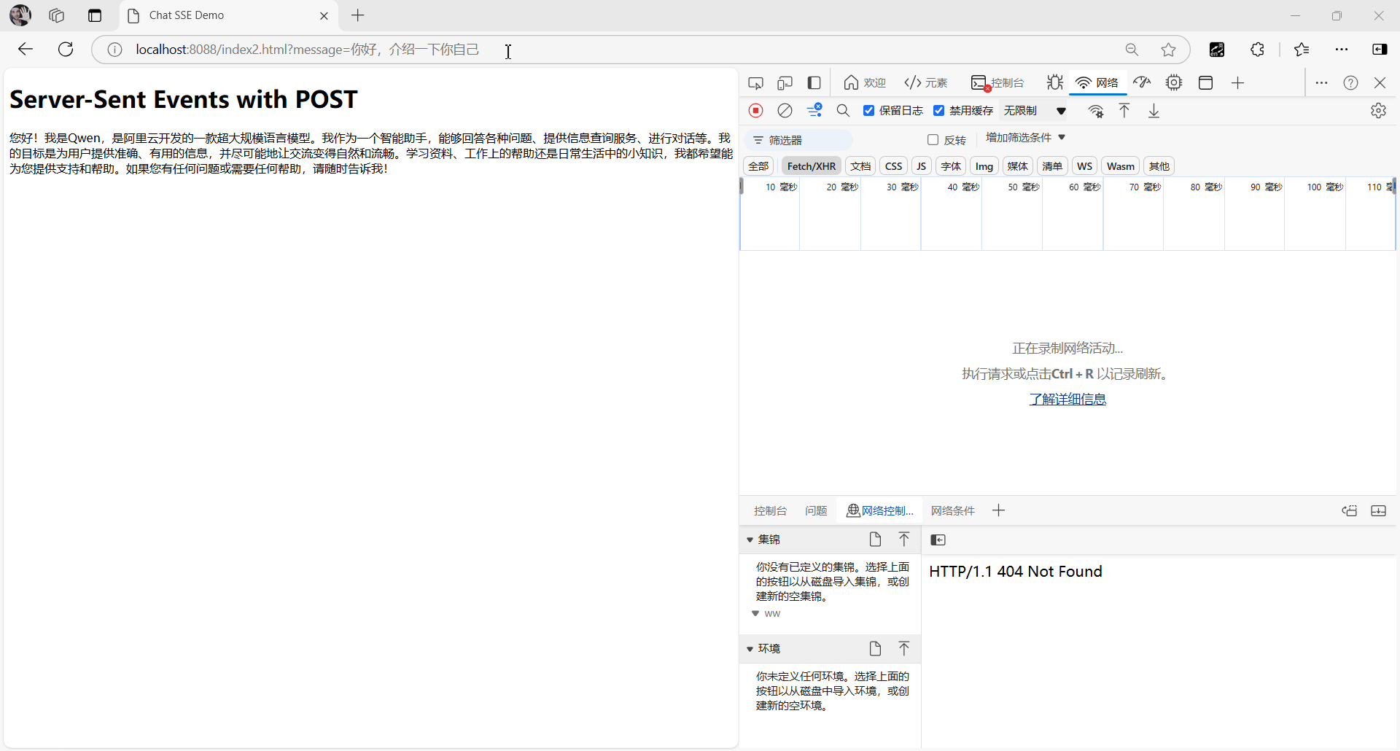Toggle the 保留日志 checkbox
This screenshot has height=751, width=1400.
click(868, 111)
